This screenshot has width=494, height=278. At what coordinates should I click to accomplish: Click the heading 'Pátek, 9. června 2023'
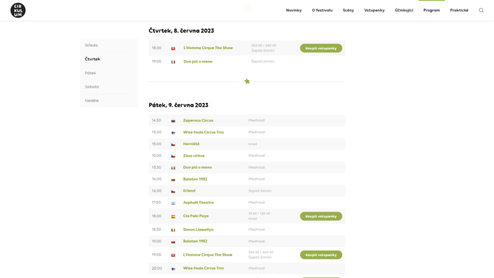[178, 105]
